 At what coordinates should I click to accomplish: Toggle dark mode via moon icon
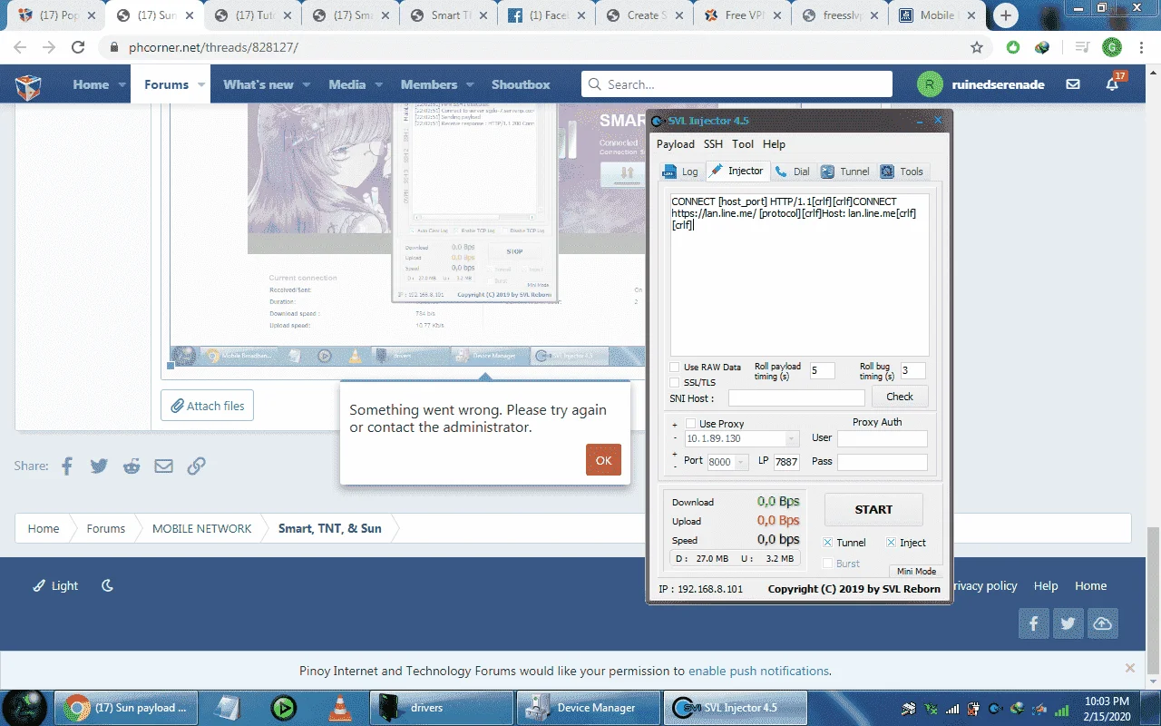click(107, 586)
